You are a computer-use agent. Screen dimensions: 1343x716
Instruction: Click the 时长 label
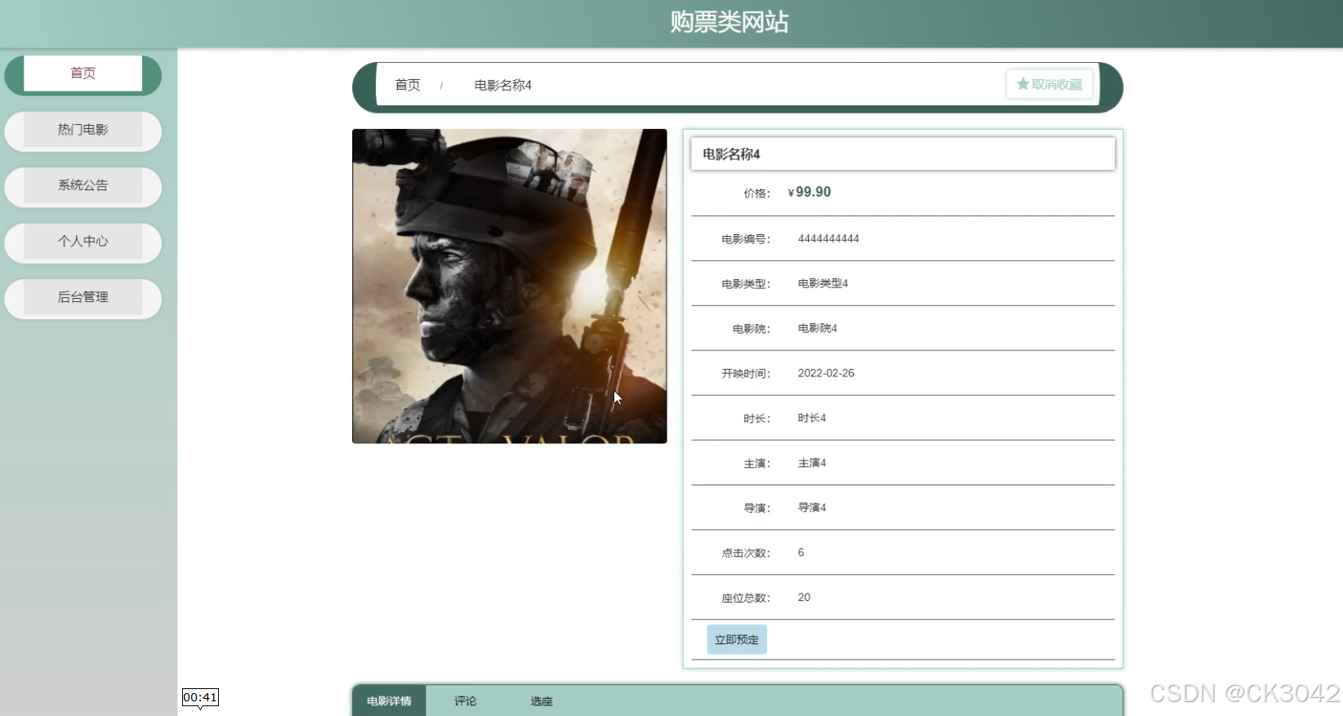756,419
